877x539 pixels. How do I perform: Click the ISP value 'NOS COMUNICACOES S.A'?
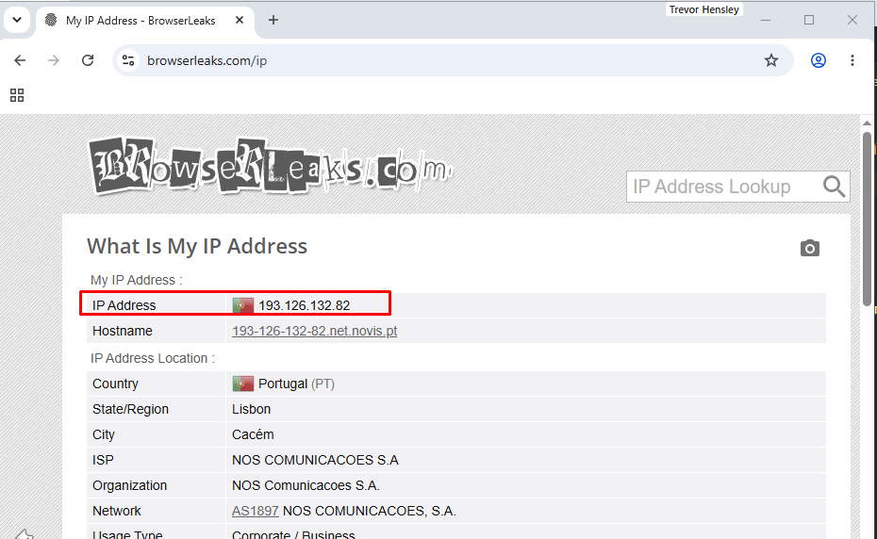[x=315, y=460]
